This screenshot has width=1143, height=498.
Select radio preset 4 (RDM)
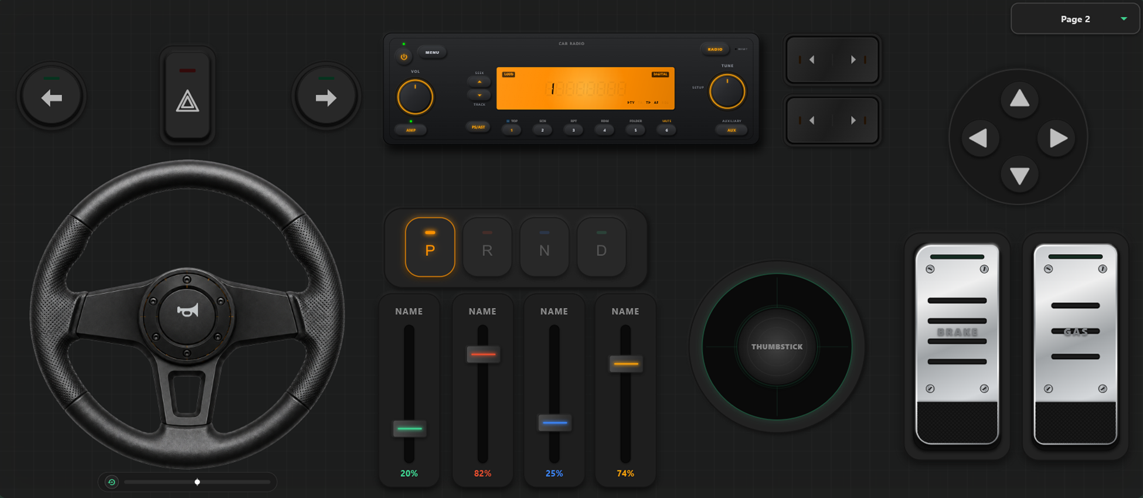[x=604, y=130]
